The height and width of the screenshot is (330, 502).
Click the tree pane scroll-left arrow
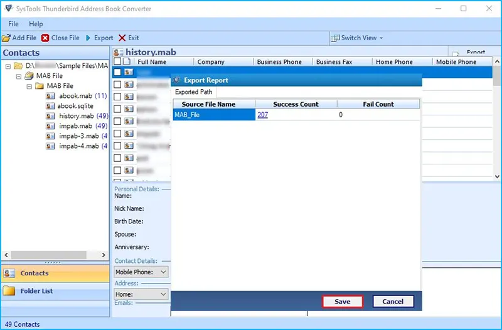tap(6, 255)
